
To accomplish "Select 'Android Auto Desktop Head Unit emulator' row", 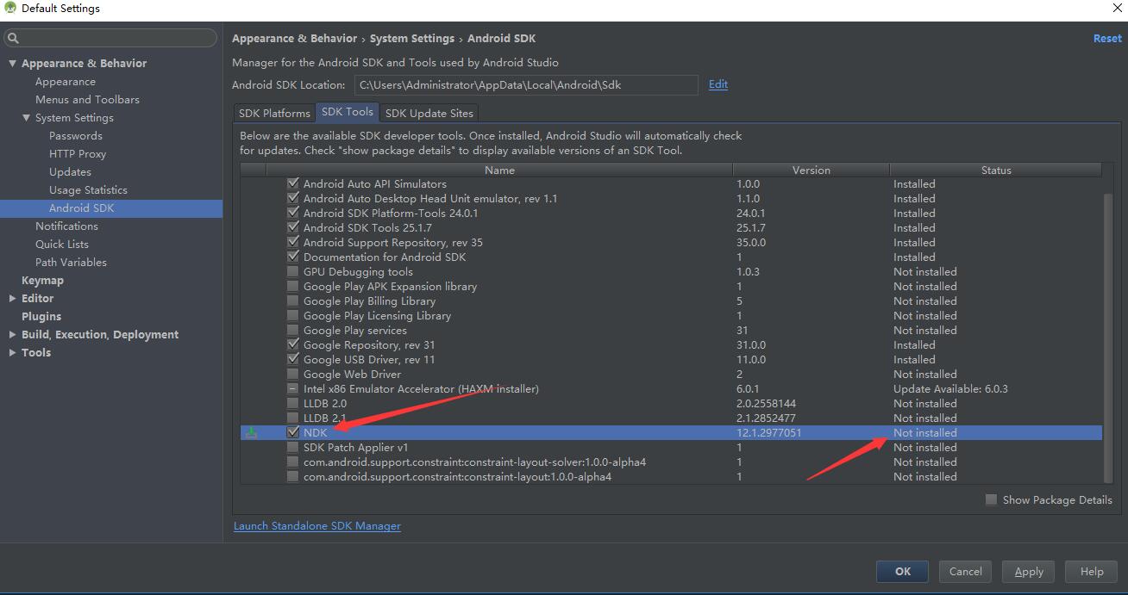I will [x=671, y=198].
